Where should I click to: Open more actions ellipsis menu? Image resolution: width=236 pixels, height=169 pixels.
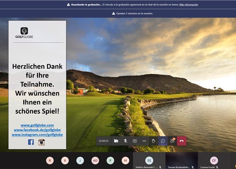click(144, 141)
